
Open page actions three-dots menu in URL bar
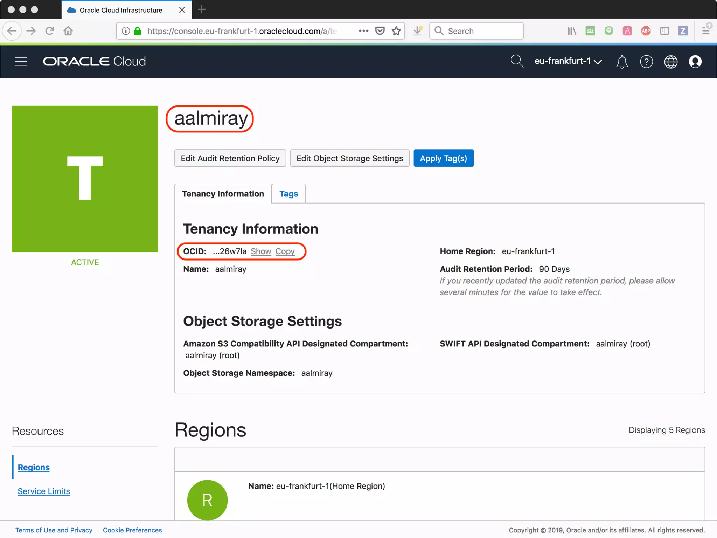point(363,31)
